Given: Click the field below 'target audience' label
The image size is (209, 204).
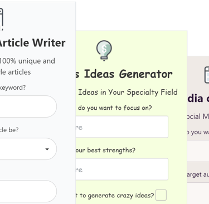Looking at the screenshot, I should [198, 193].
